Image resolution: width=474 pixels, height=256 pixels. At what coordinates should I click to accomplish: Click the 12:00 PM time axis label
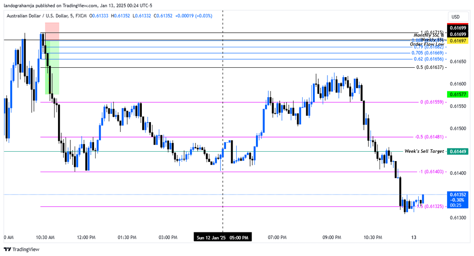86,237
